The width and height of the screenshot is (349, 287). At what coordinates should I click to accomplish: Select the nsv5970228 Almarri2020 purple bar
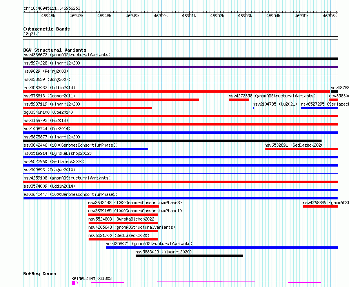[x=180, y=67]
